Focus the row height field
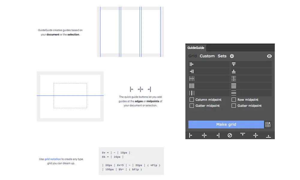 [x=251, y=86]
